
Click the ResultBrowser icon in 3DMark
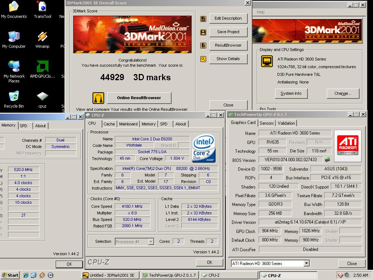(203, 46)
